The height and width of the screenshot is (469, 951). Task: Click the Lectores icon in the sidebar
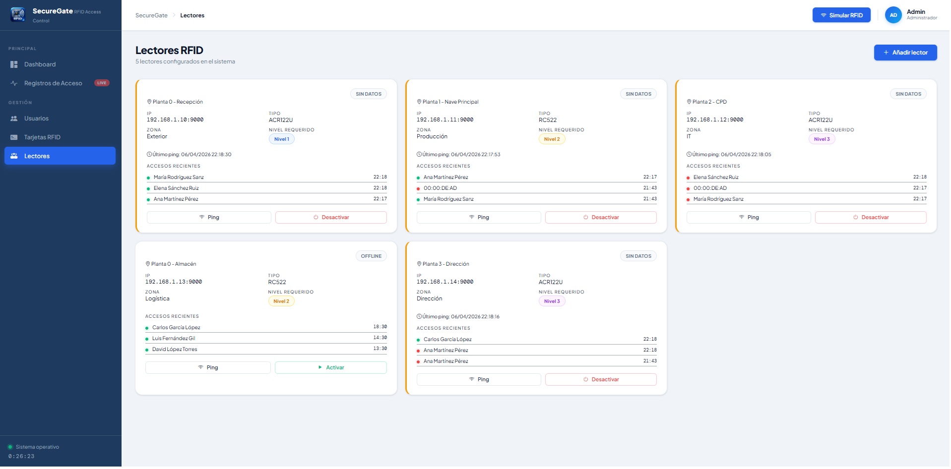coord(14,156)
